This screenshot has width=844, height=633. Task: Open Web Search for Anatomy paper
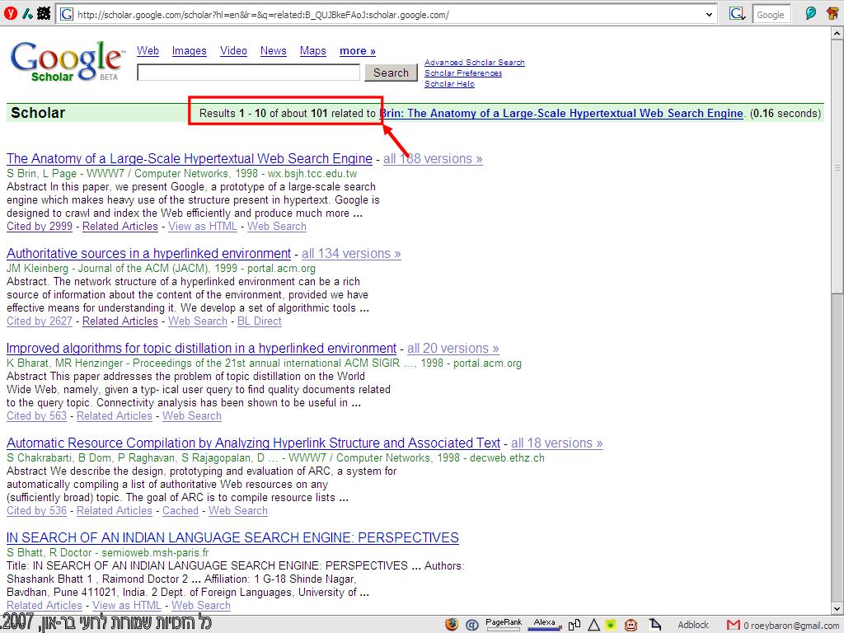[277, 227]
